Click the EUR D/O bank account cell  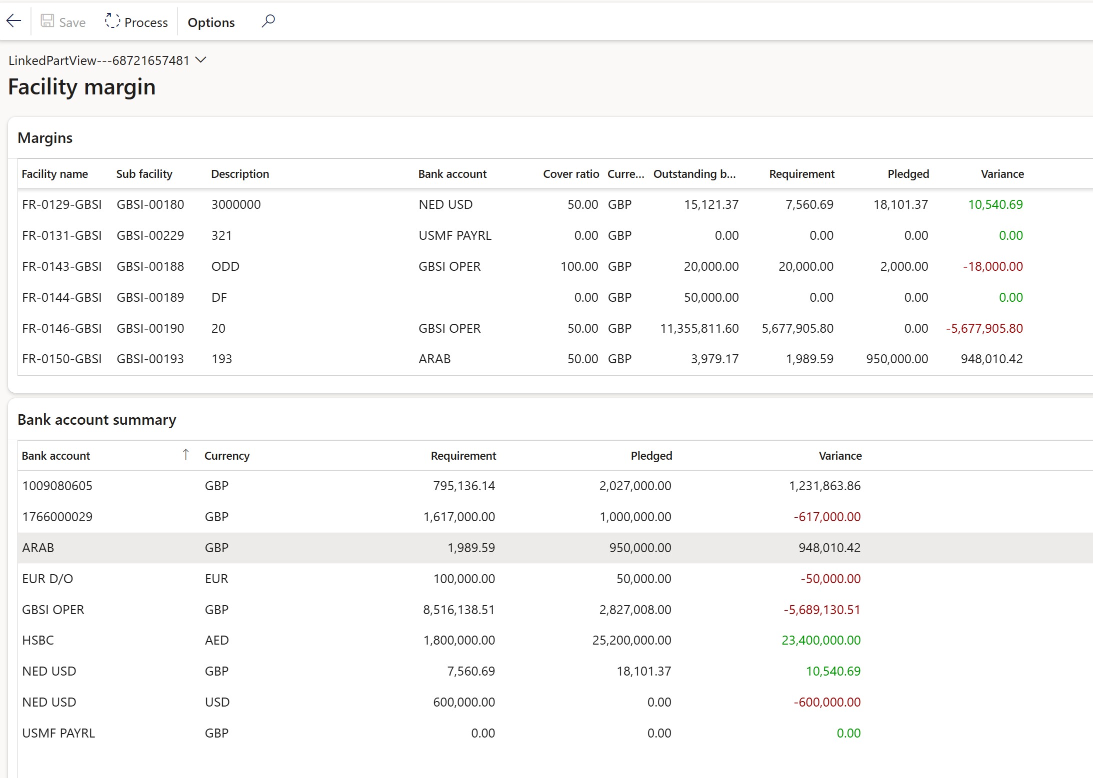pos(47,579)
